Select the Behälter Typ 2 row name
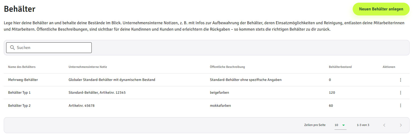The image size is (415, 139). point(20,105)
